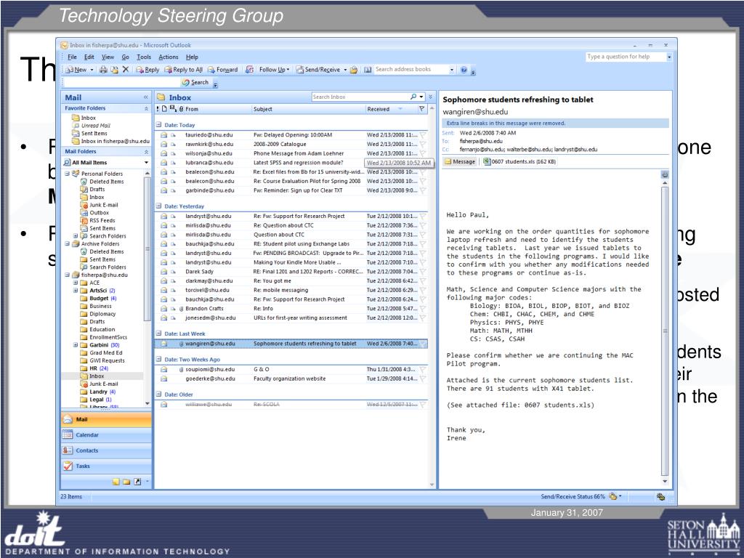Flag the Darek Sady message
The width and height of the screenshot is (744, 558).
point(423,272)
